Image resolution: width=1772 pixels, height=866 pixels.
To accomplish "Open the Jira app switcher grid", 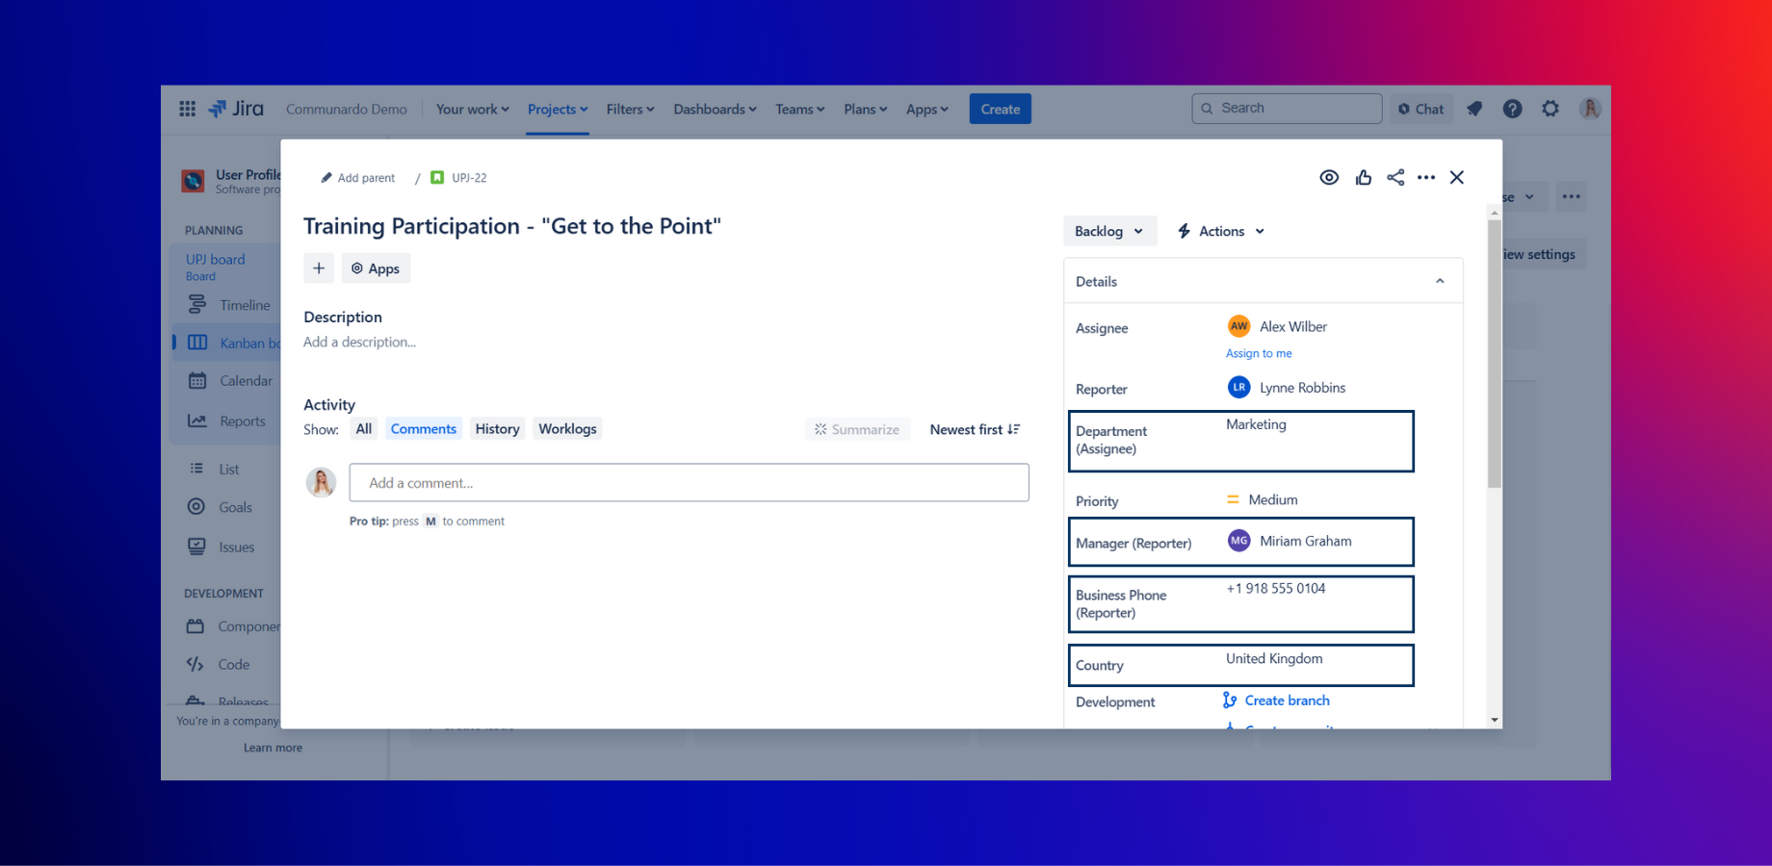I will [x=188, y=109].
